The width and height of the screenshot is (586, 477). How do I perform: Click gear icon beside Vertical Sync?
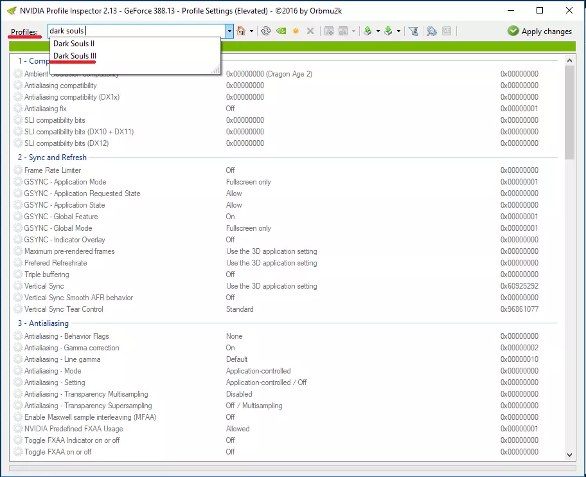pyautogui.click(x=18, y=286)
